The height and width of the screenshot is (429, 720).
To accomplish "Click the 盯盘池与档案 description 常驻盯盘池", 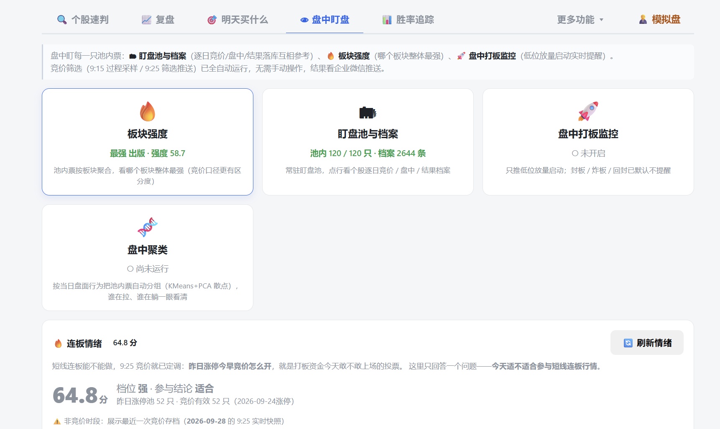I will coord(368,171).
